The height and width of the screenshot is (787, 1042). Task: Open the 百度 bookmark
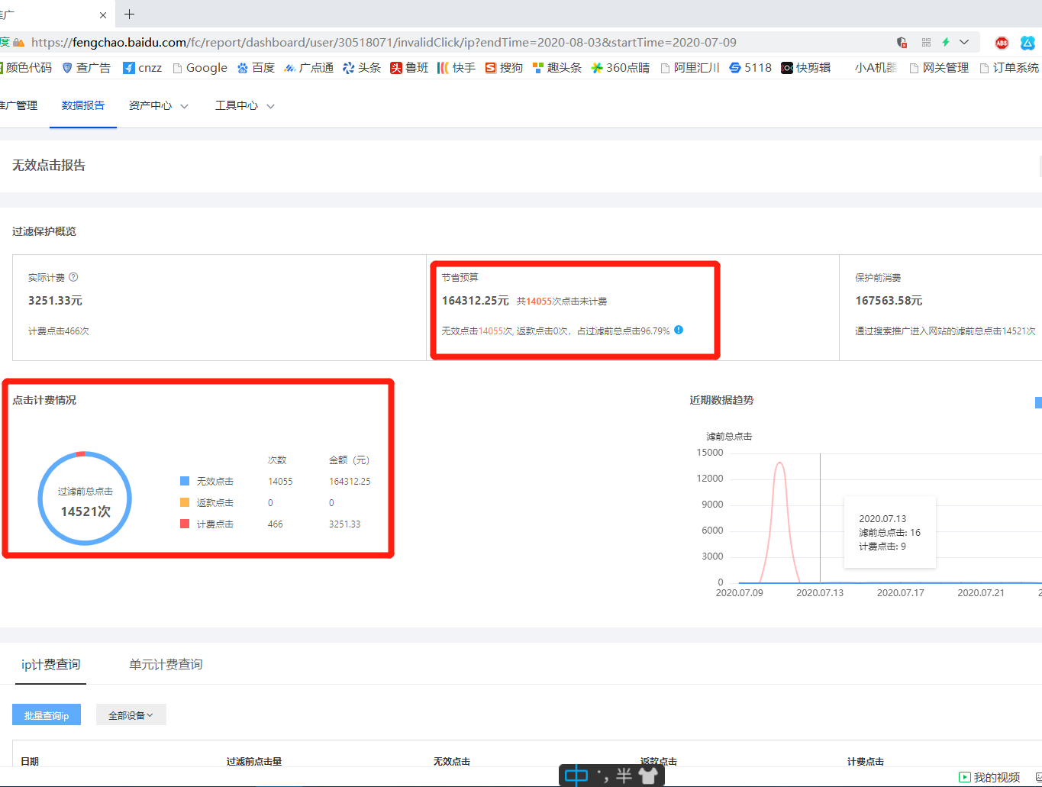(x=256, y=68)
